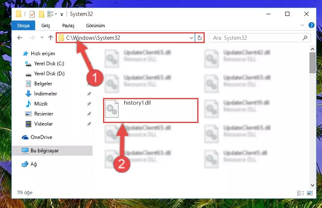The width and height of the screenshot is (322, 208).
Task: Click the search magnifier icon
Action: tap(305, 38)
